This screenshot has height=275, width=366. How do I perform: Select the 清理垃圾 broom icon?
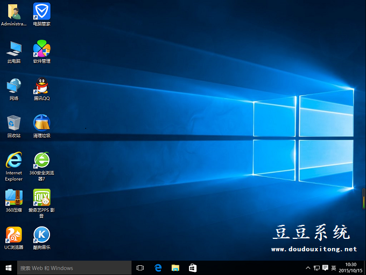(41, 123)
